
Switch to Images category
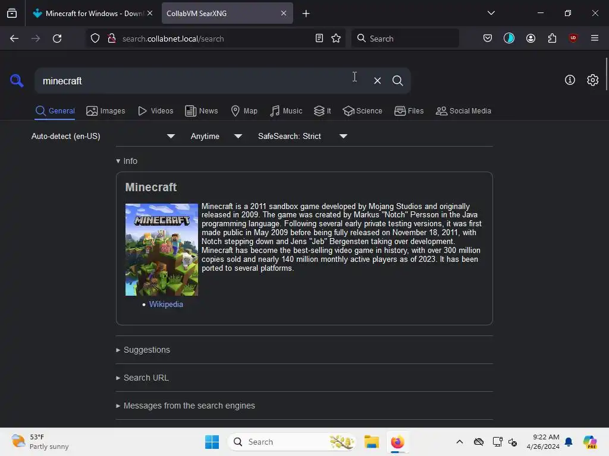tap(106, 111)
